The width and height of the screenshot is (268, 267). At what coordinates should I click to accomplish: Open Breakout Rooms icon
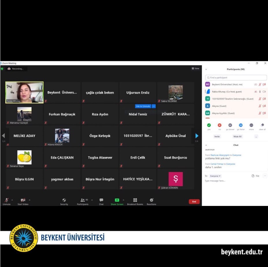point(135,200)
